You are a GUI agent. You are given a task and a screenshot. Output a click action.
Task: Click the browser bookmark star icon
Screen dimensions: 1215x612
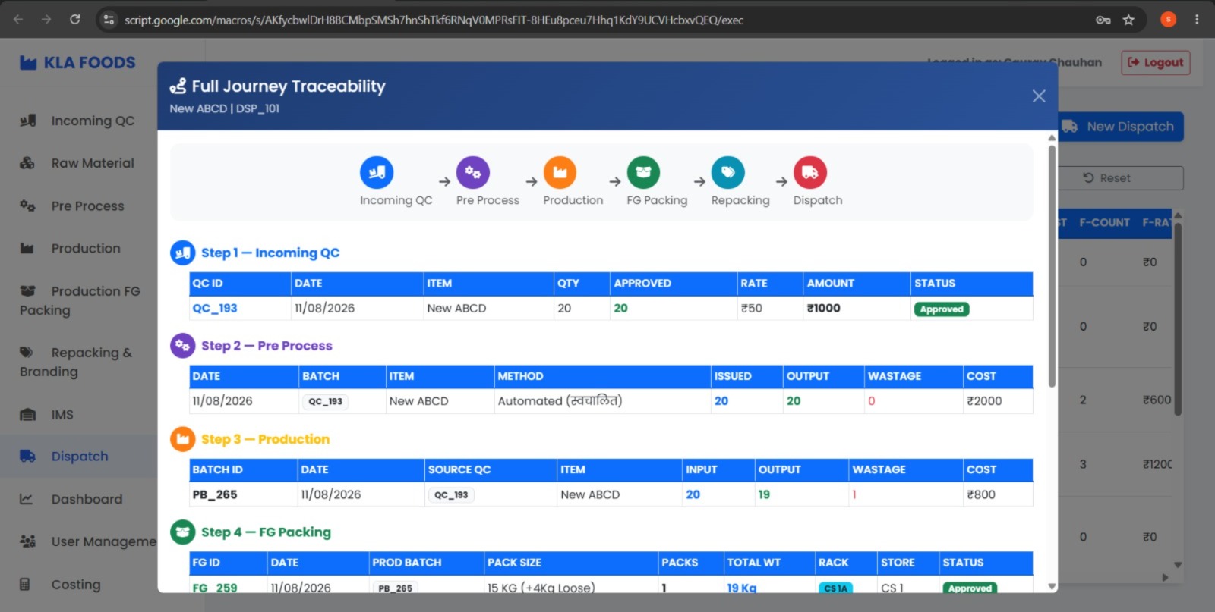click(1128, 20)
